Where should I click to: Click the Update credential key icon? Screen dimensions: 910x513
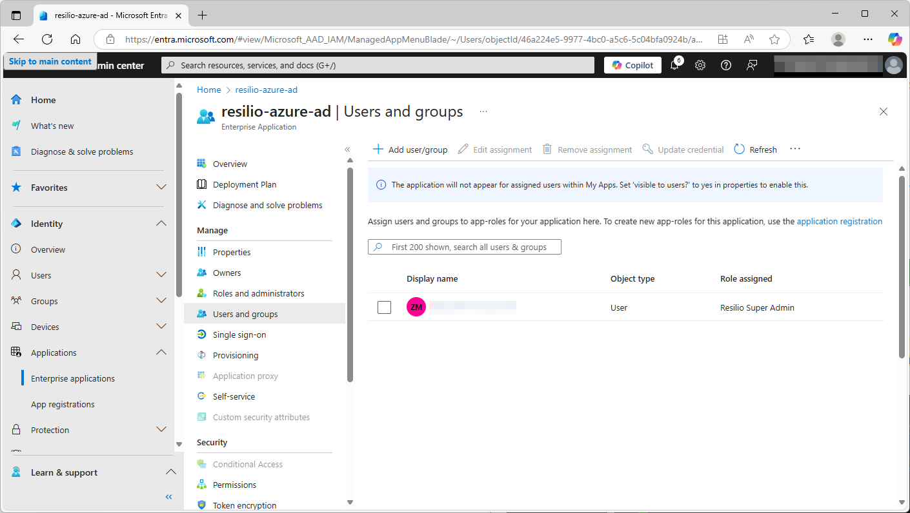tap(647, 149)
